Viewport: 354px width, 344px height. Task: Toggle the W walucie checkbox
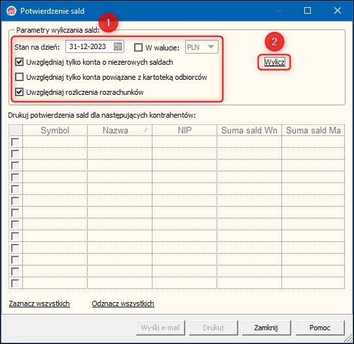point(138,47)
